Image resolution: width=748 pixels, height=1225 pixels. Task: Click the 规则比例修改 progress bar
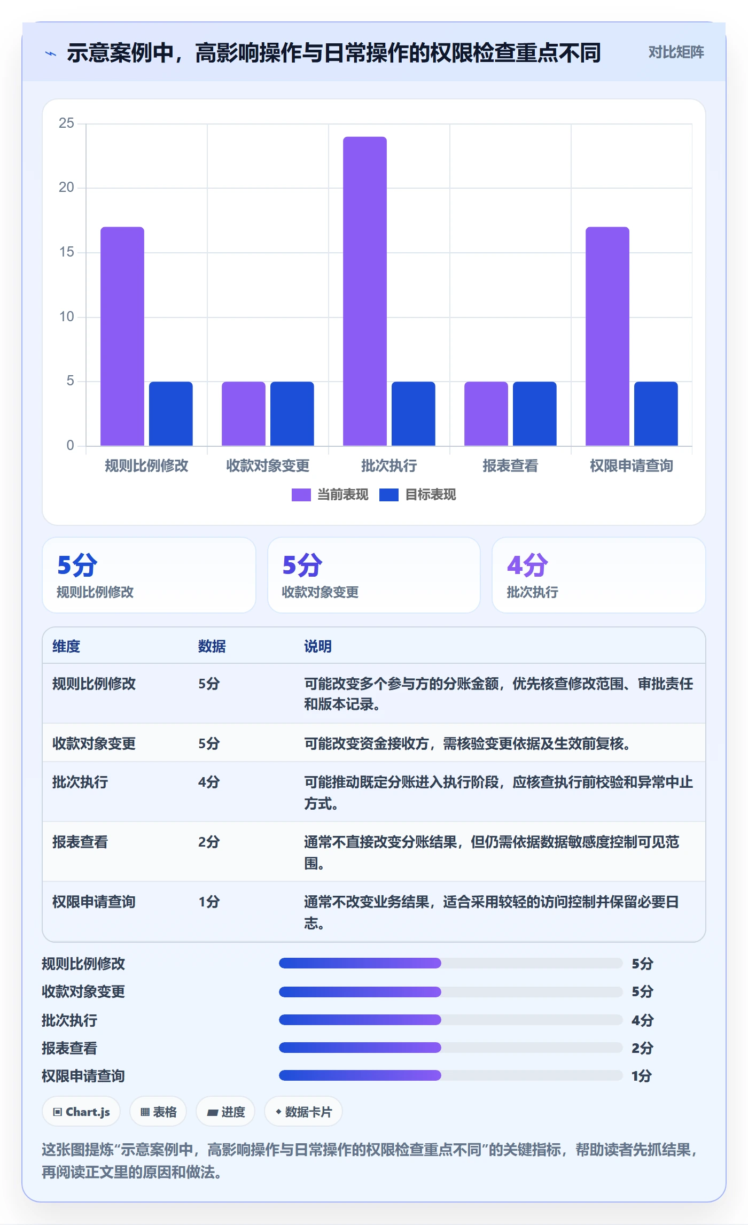click(450, 963)
